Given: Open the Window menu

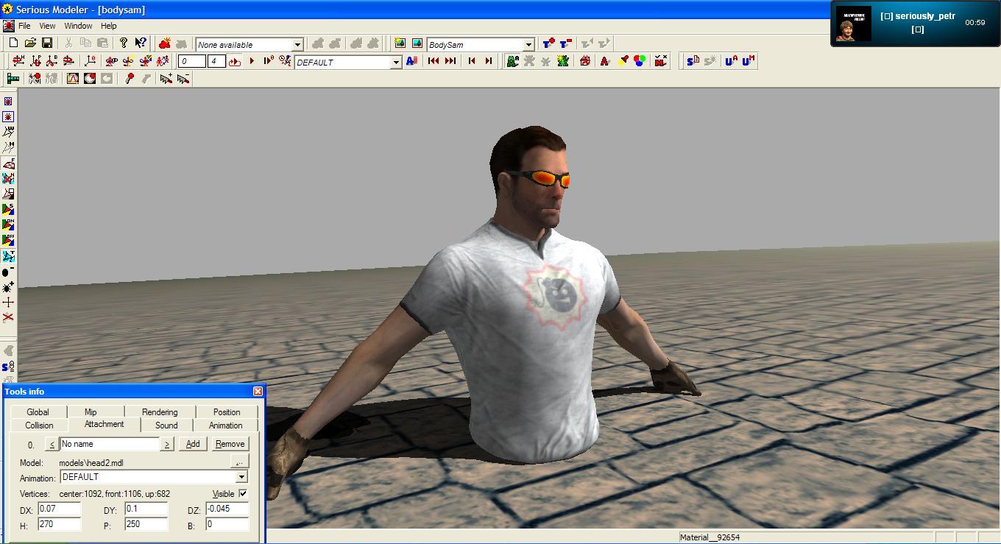Looking at the screenshot, I should click(78, 26).
